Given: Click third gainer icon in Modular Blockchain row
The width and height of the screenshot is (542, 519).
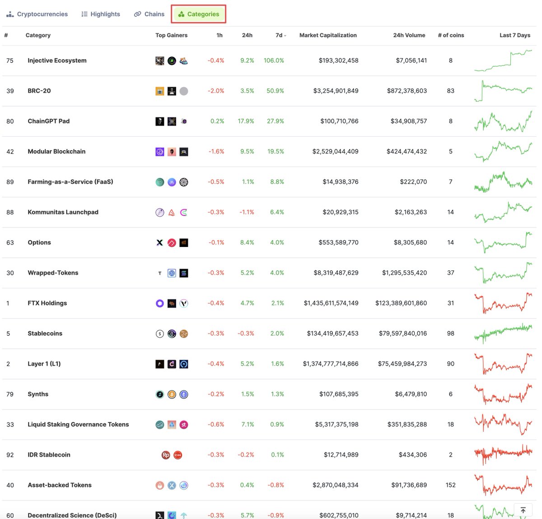Looking at the screenshot, I should [184, 152].
